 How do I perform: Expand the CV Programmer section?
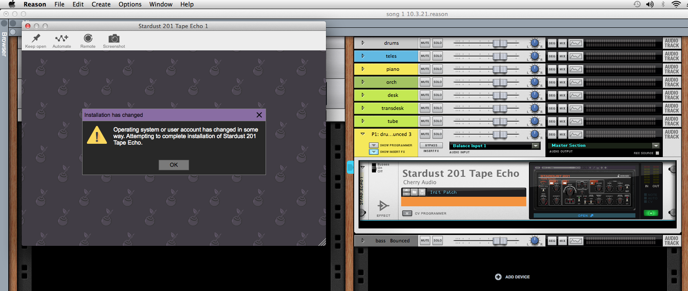(x=407, y=213)
